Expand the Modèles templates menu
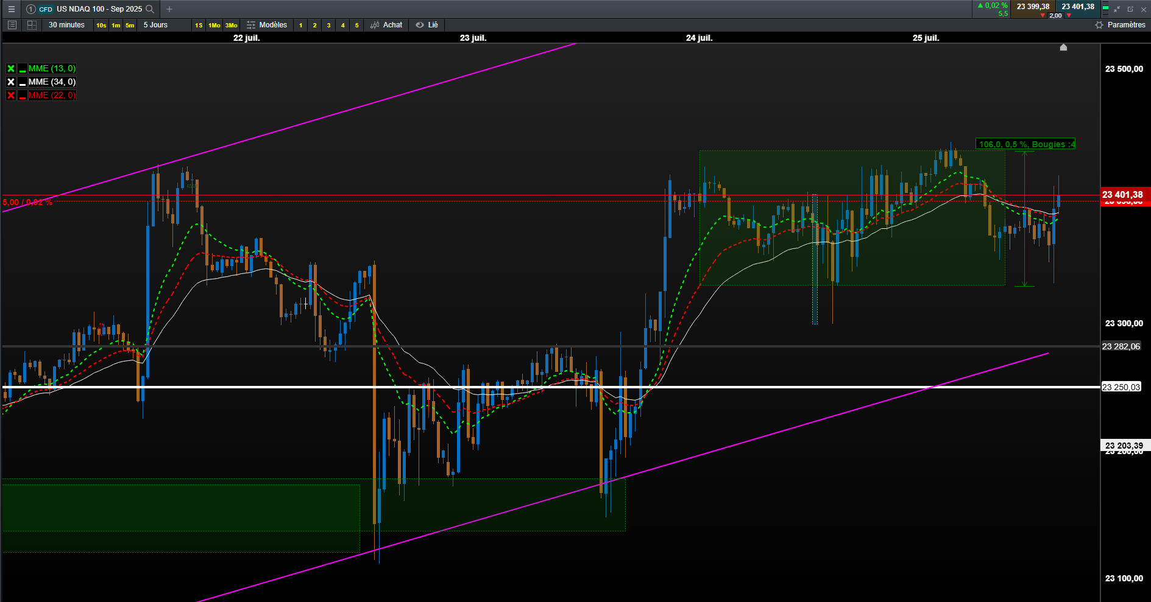Image resolution: width=1151 pixels, height=602 pixels. pyautogui.click(x=267, y=25)
